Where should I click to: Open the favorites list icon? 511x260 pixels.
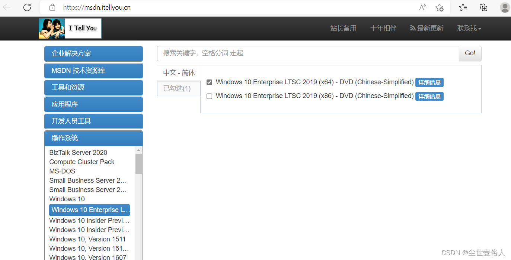tap(463, 7)
